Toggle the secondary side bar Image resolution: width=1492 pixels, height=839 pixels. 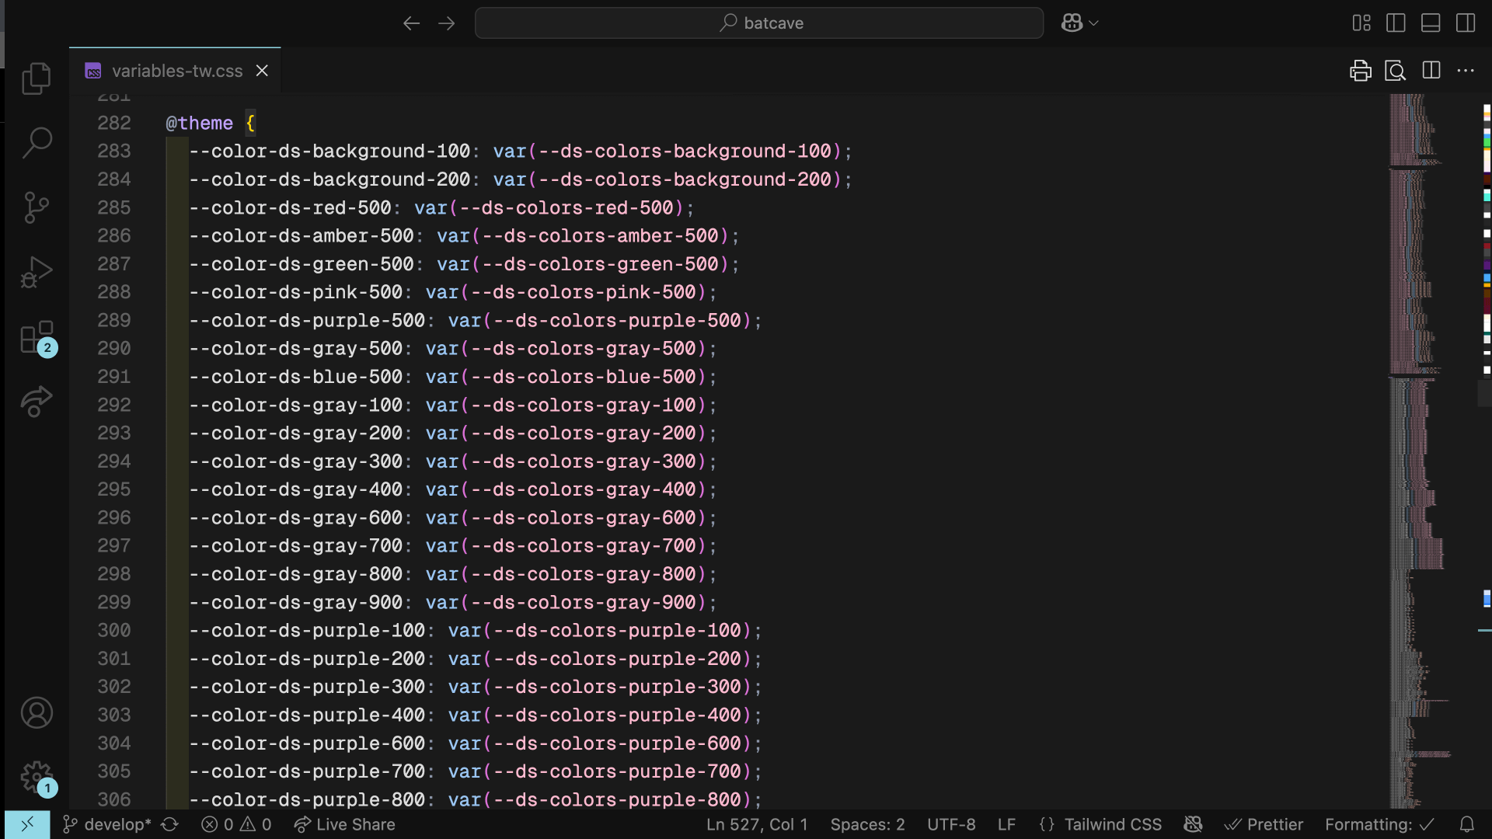click(x=1466, y=23)
